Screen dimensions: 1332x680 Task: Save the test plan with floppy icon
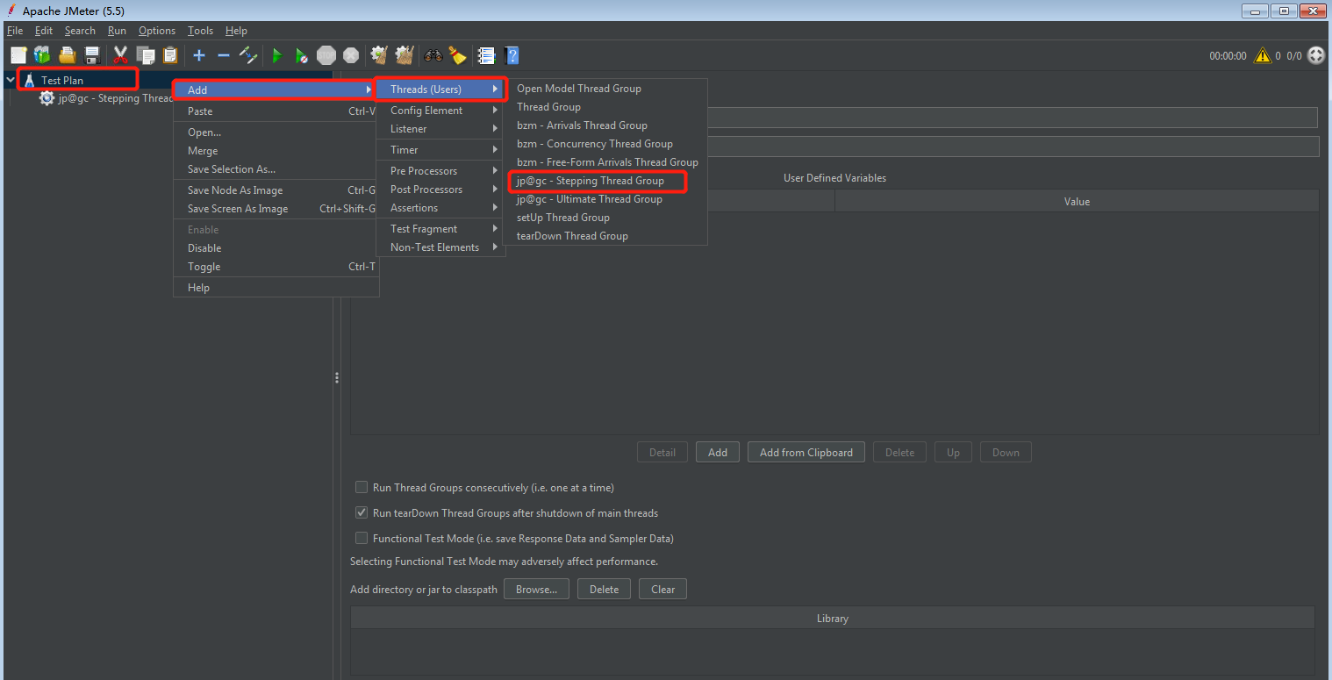(x=91, y=55)
